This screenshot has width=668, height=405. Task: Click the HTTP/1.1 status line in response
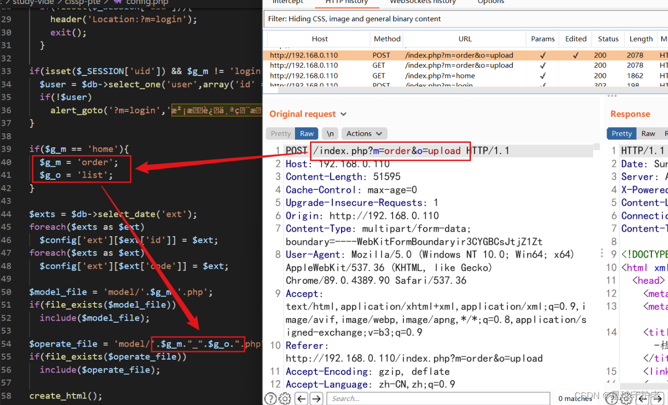pos(643,151)
